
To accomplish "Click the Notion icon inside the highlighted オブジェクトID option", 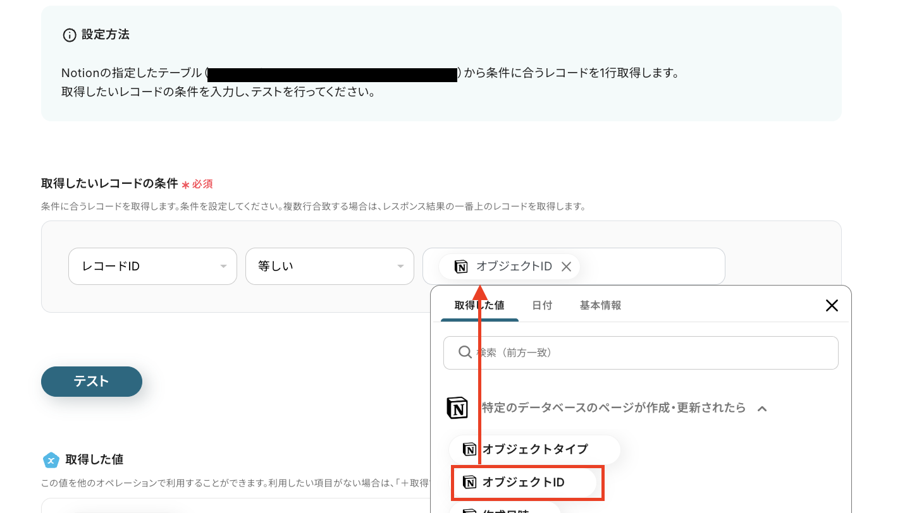I will [470, 483].
